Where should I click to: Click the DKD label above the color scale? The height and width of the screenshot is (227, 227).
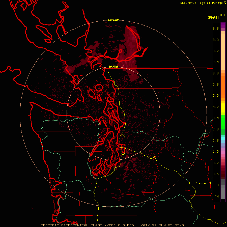tap(222, 15)
